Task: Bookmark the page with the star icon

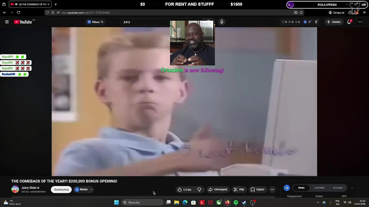Action: coord(301,13)
